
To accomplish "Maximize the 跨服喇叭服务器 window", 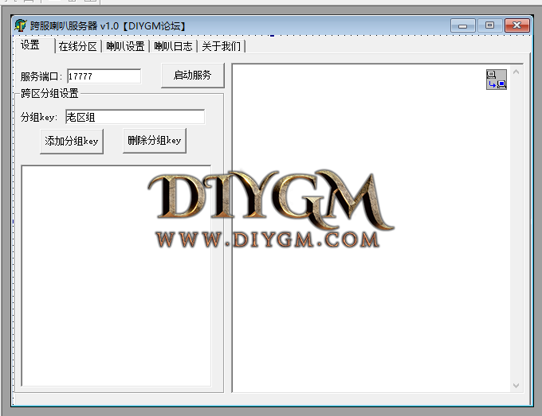I will click(489, 25).
